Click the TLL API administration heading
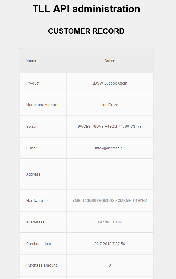The width and height of the screenshot is (176, 279). 86,9
